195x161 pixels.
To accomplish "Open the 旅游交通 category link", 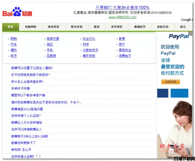I will tap(53, 39).
